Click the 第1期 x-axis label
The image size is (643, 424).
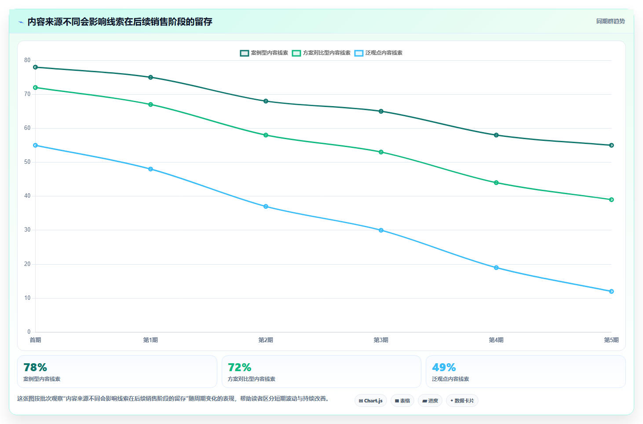150,340
